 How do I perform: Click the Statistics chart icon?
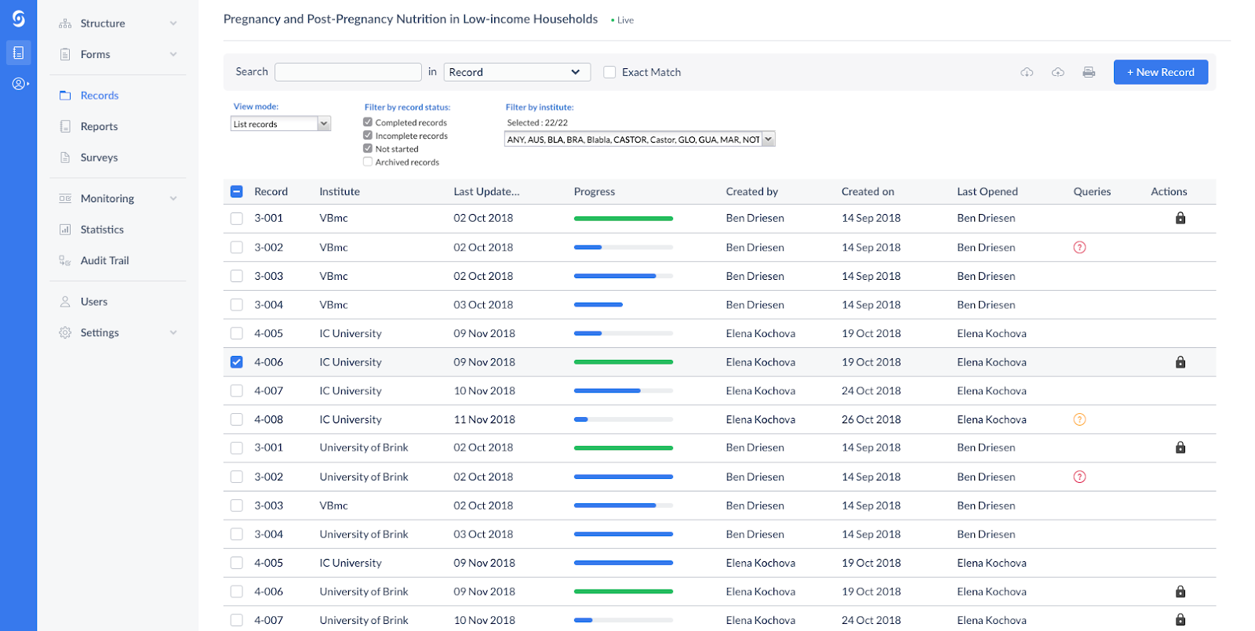tap(65, 230)
